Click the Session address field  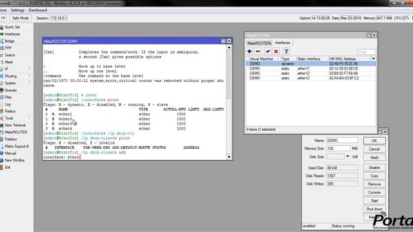pos(59,18)
